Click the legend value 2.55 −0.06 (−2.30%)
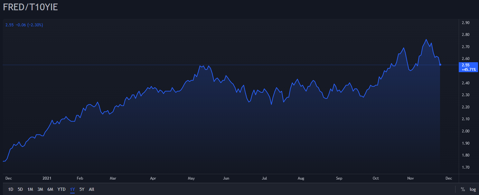This screenshot has height=195, width=479. (x=24, y=25)
